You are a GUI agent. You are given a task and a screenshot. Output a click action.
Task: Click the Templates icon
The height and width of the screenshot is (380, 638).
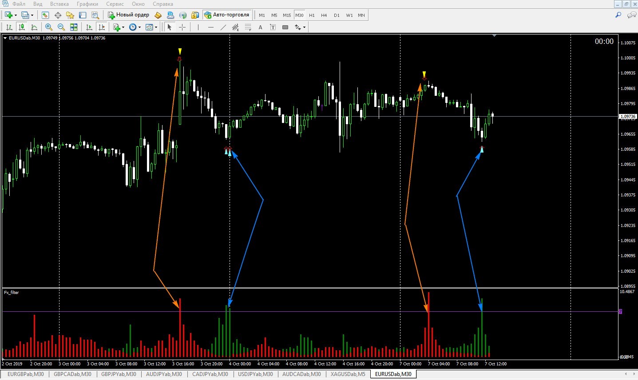(x=149, y=27)
